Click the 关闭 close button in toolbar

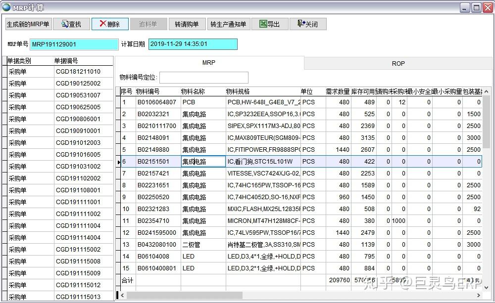[x=308, y=24]
